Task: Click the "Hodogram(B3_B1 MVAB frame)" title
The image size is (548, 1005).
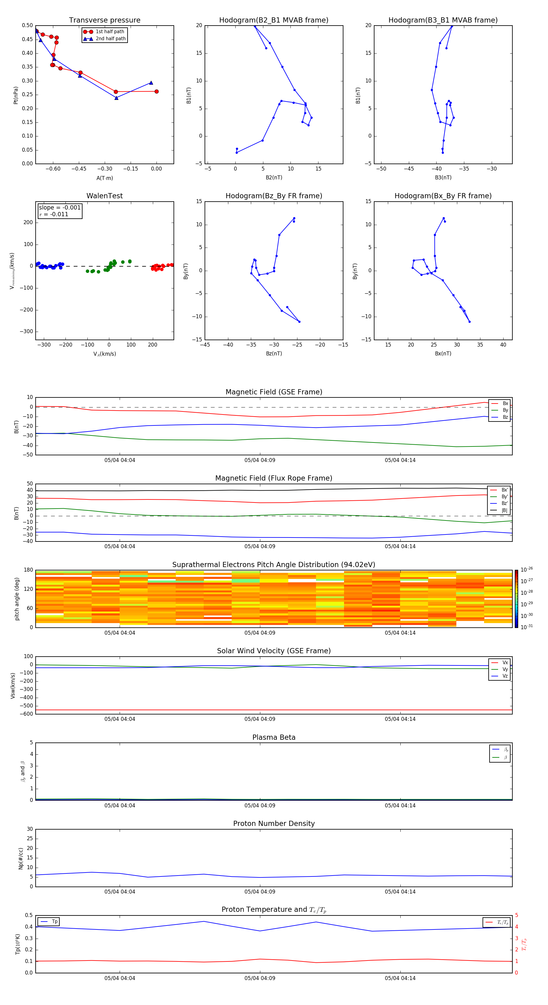Action: [443, 20]
